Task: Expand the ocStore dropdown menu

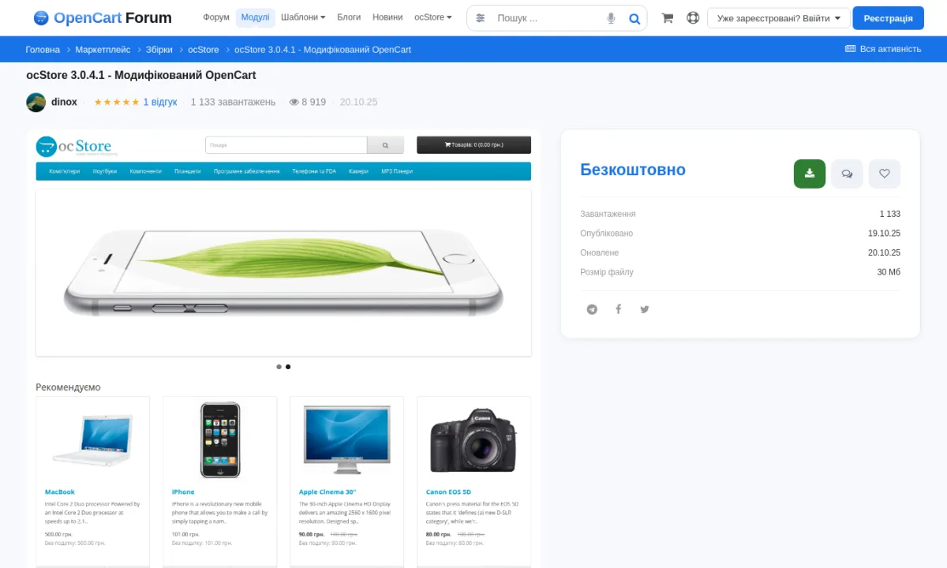Action: pos(433,17)
